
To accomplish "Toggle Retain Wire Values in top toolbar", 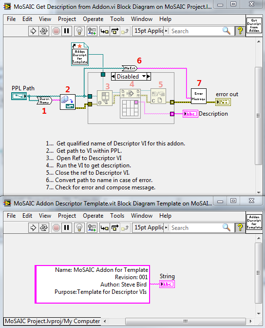I will (x=92, y=31).
